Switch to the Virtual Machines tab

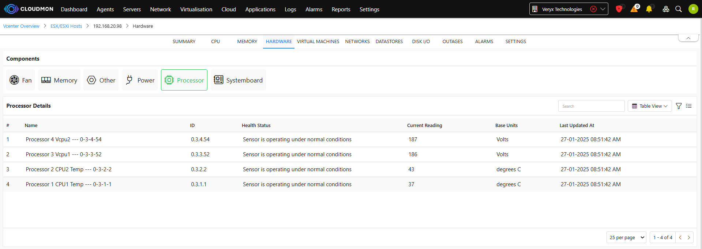318,42
